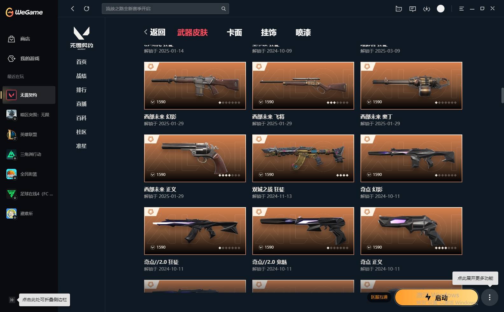The height and width of the screenshot is (312, 504).
Task: Toggle the 区服互通 badge
Action: point(379,297)
